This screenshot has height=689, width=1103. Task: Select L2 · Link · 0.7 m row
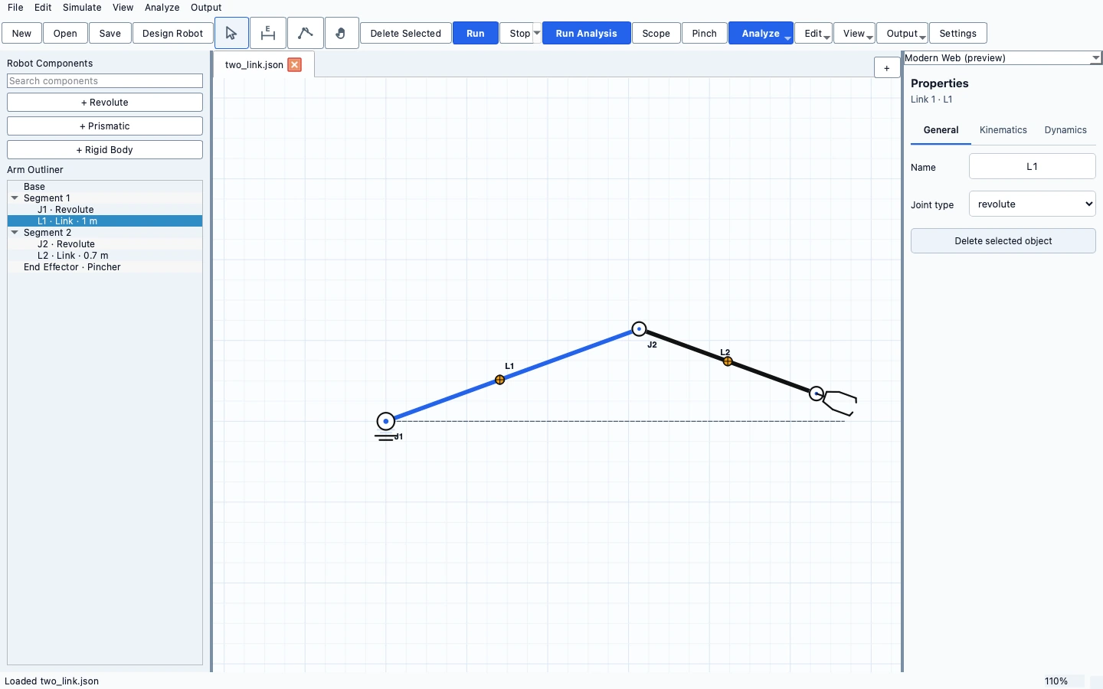pos(105,256)
